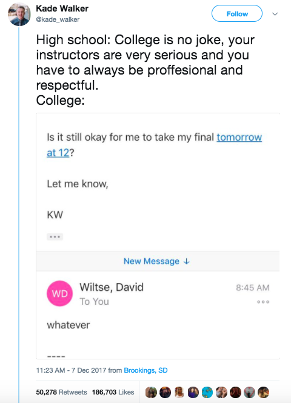Select sender name Wiltse, David

tap(112, 287)
